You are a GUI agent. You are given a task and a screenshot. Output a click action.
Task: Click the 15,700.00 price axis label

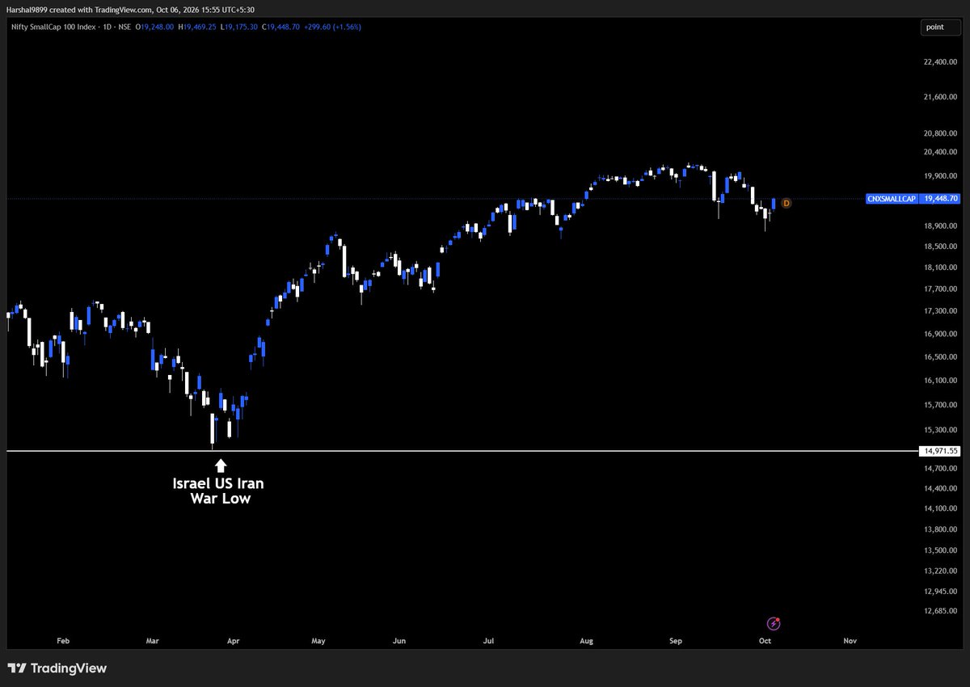941,404
